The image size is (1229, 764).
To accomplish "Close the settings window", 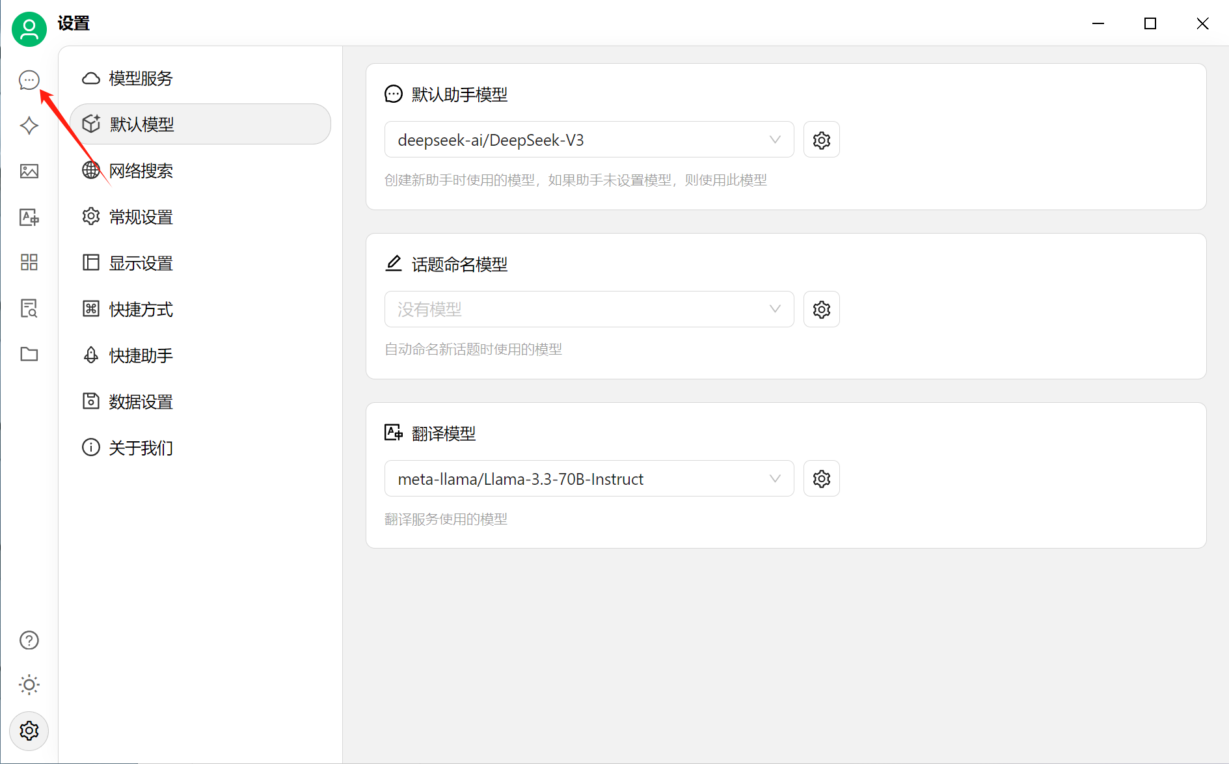I will [1202, 23].
